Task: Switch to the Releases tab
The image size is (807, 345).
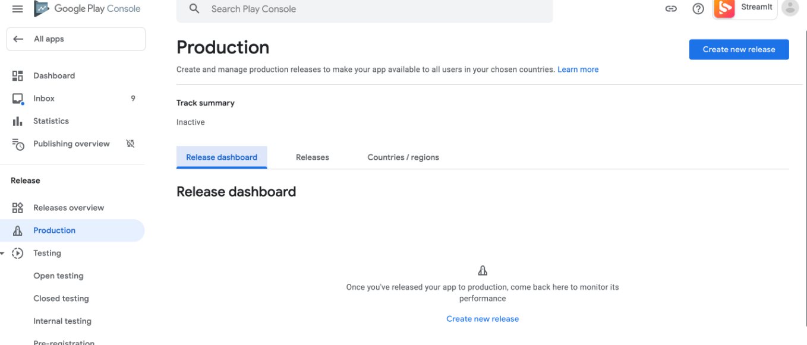Action: click(312, 157)
